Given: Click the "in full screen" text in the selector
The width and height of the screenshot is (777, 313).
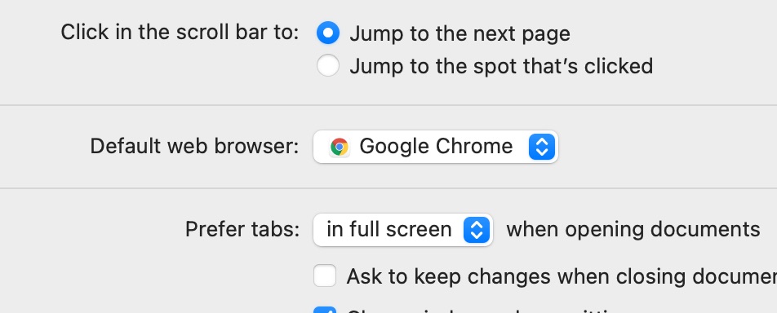Looking at the screenshot, I should pyautogui.click(x=389, y=230).
